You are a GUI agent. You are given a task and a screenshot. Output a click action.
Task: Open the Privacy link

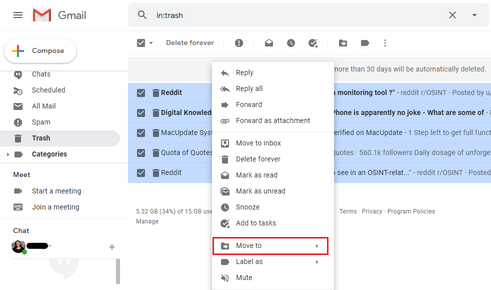[x=372, y=211]
